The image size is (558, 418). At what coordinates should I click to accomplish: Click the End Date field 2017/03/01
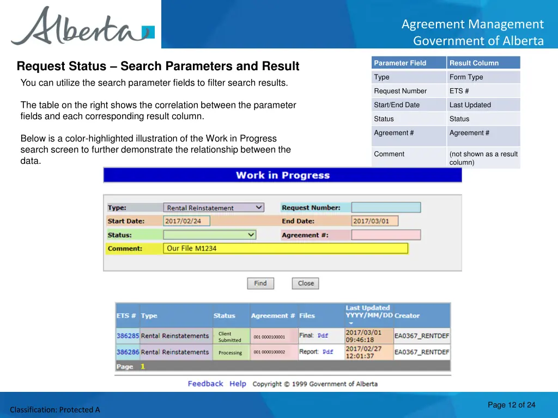point(374,221)
